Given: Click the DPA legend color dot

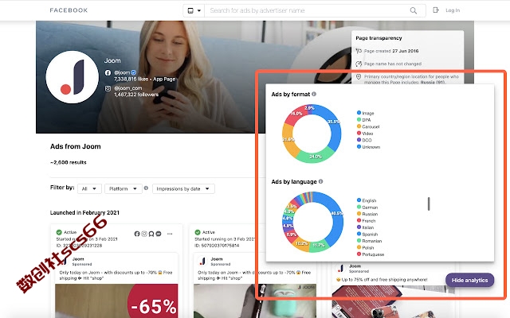Looking at the screenshot, I should click(359, 120).
